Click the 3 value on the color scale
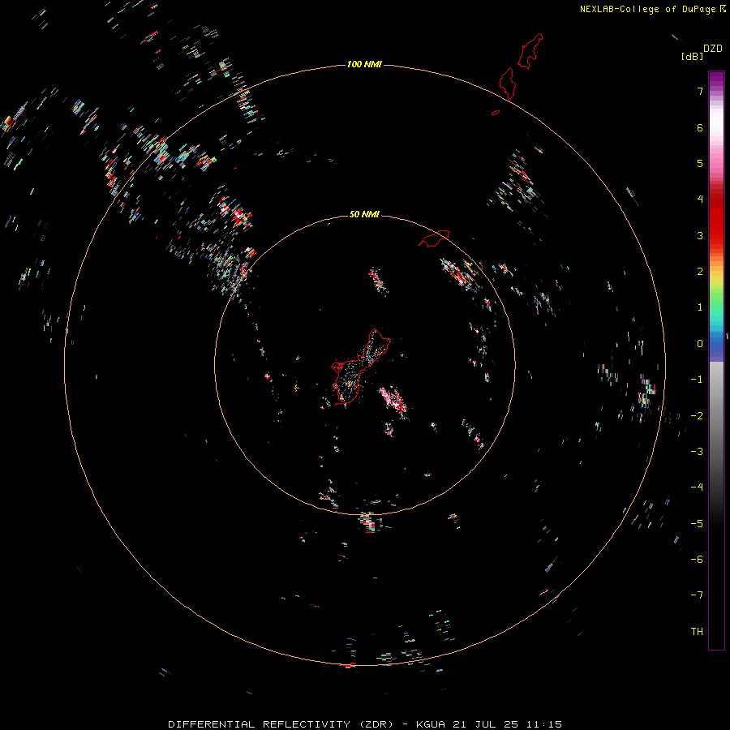This screenshot has width=730, height=730. click(700, 235)
